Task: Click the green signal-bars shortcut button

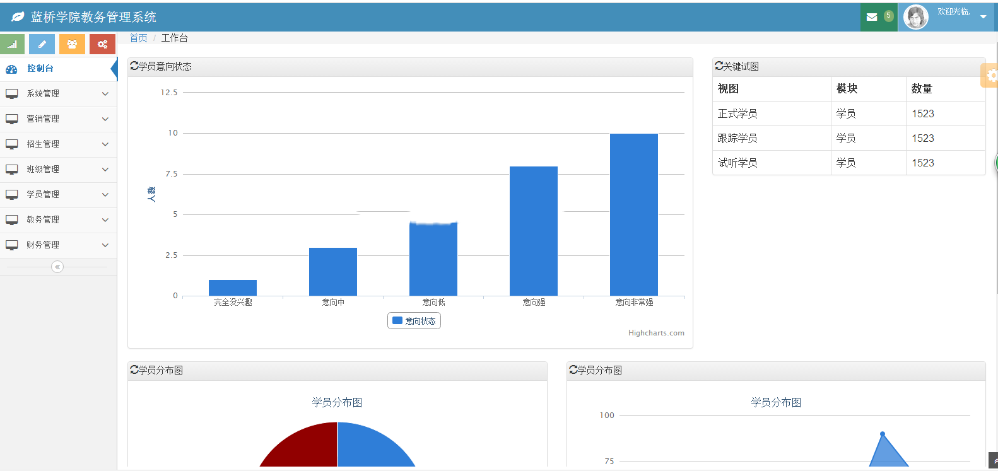Action: [x=12, y=44]
